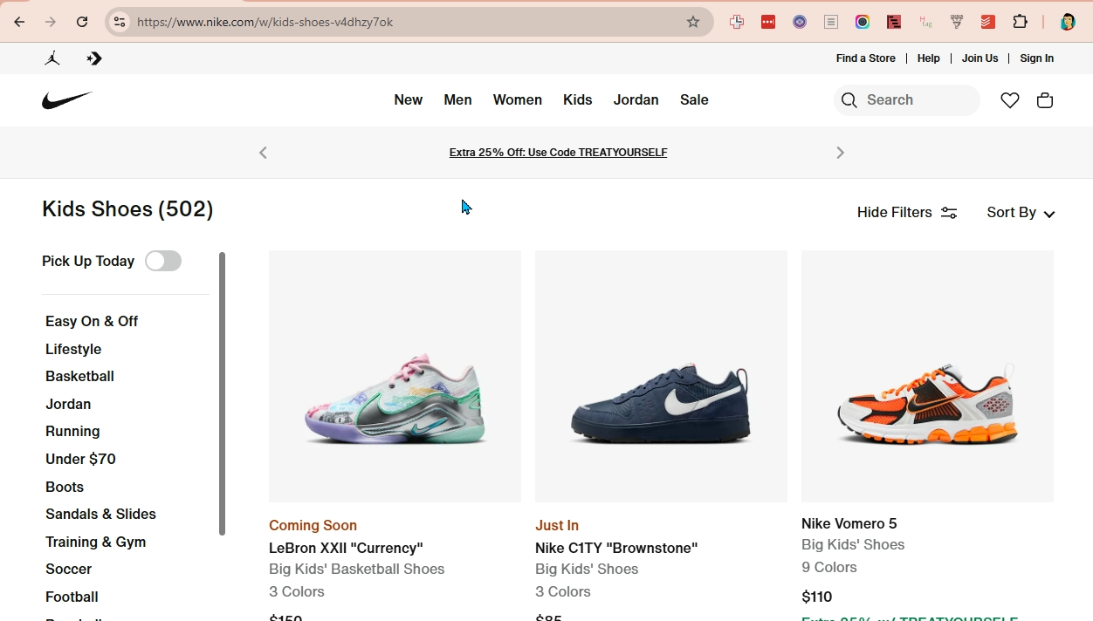Screen dimensions: 1093x621
Task: Click the Find a Store link
Action: (x=866, y=58)
